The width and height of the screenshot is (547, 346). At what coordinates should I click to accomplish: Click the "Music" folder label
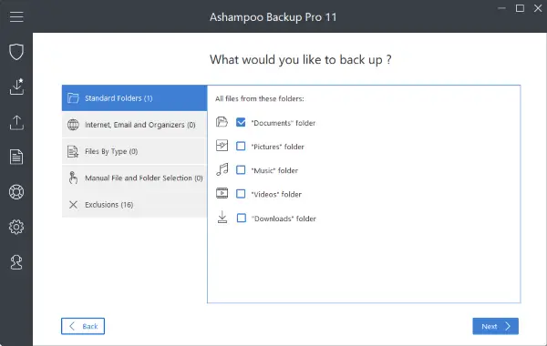[x=274, y=171]
